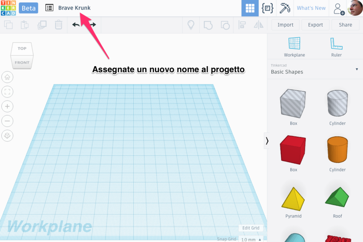Click the Zoom in plus button
The width and height of the screenshot is (363, 242).
(x=7, y=106)
